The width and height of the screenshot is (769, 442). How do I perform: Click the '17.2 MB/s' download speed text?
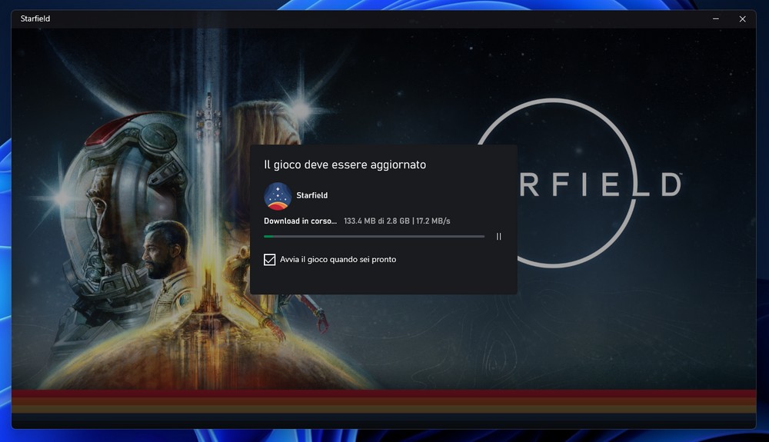[x=434, y=221]
